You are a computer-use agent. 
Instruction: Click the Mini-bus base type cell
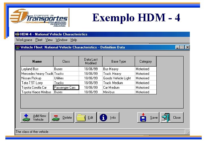tap(119, 92)
